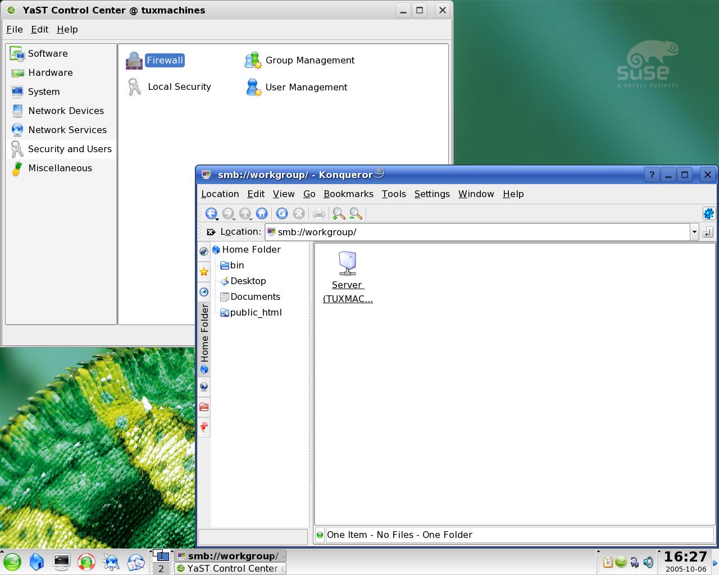
Task: Open the Network globe sidebar panel
Action: coord(204,386)
